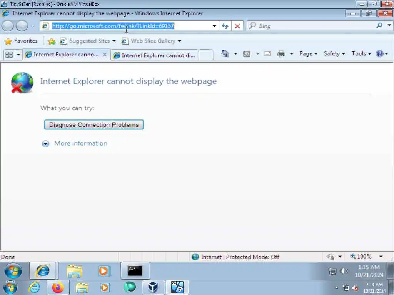The width and height of the screenshot is (394, 295).
Task: Click the IE Back navigation button
Action: coord(8,26)
